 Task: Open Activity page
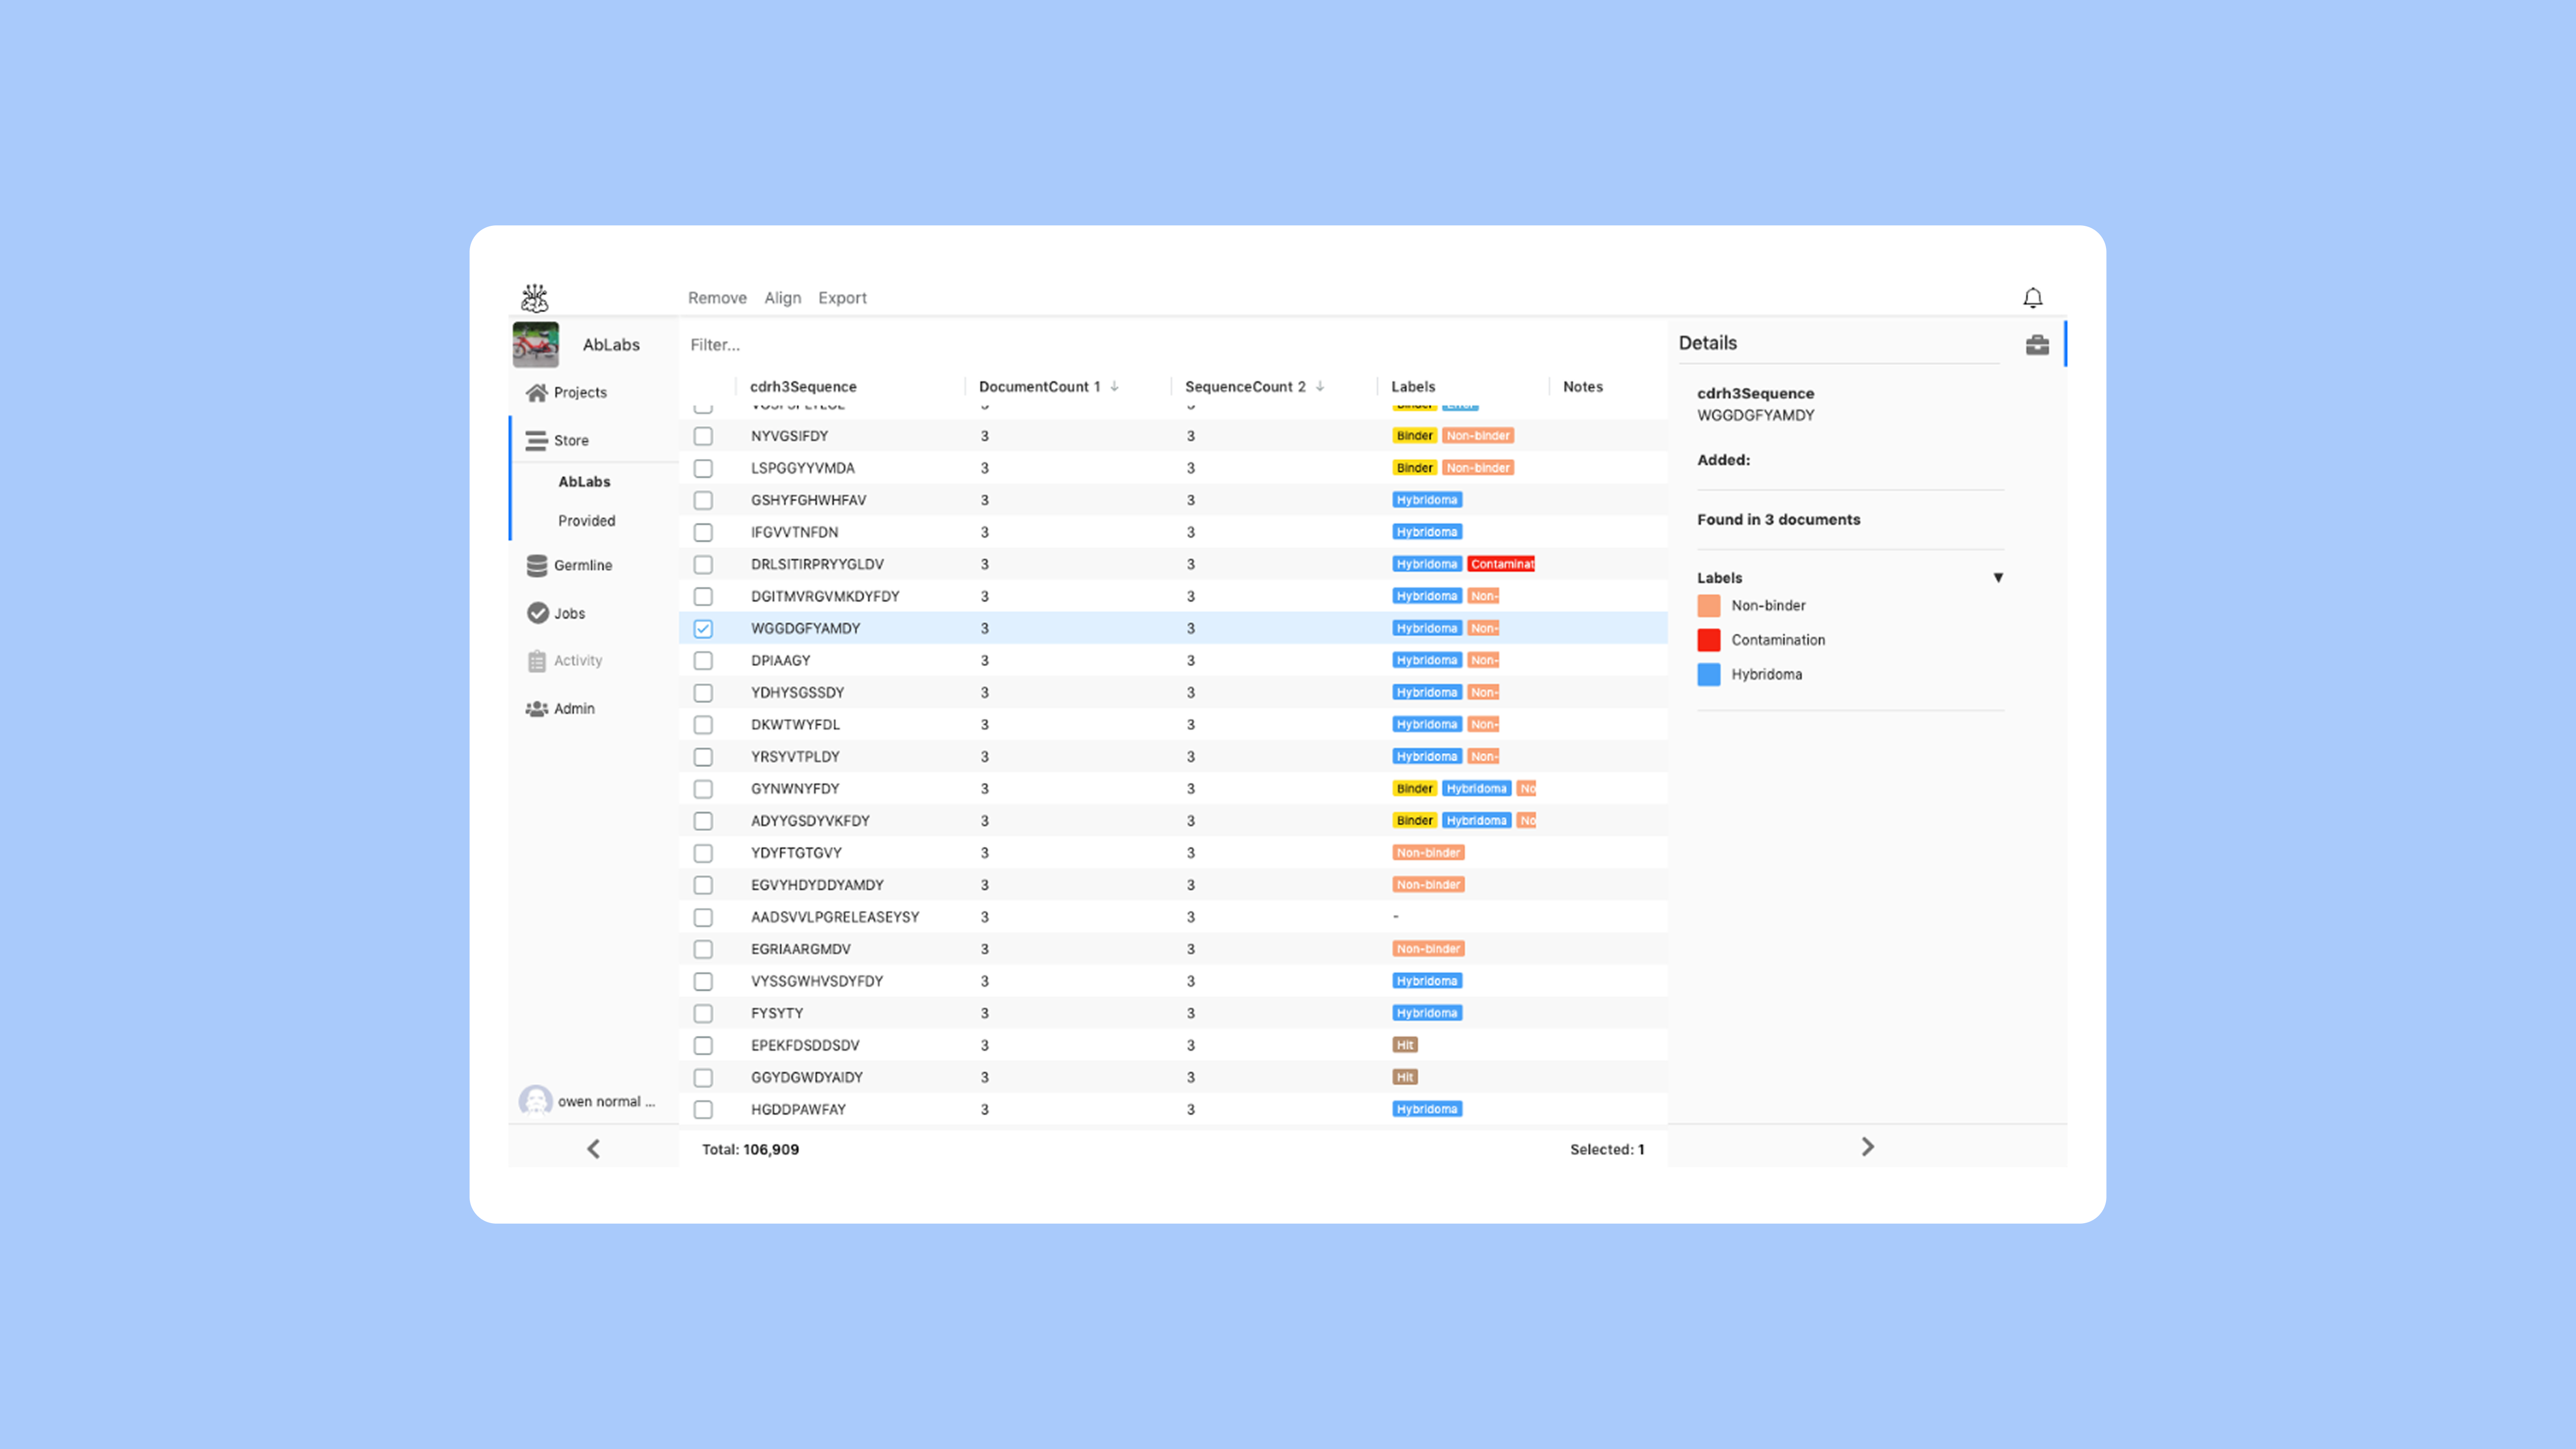click(578, 660)
